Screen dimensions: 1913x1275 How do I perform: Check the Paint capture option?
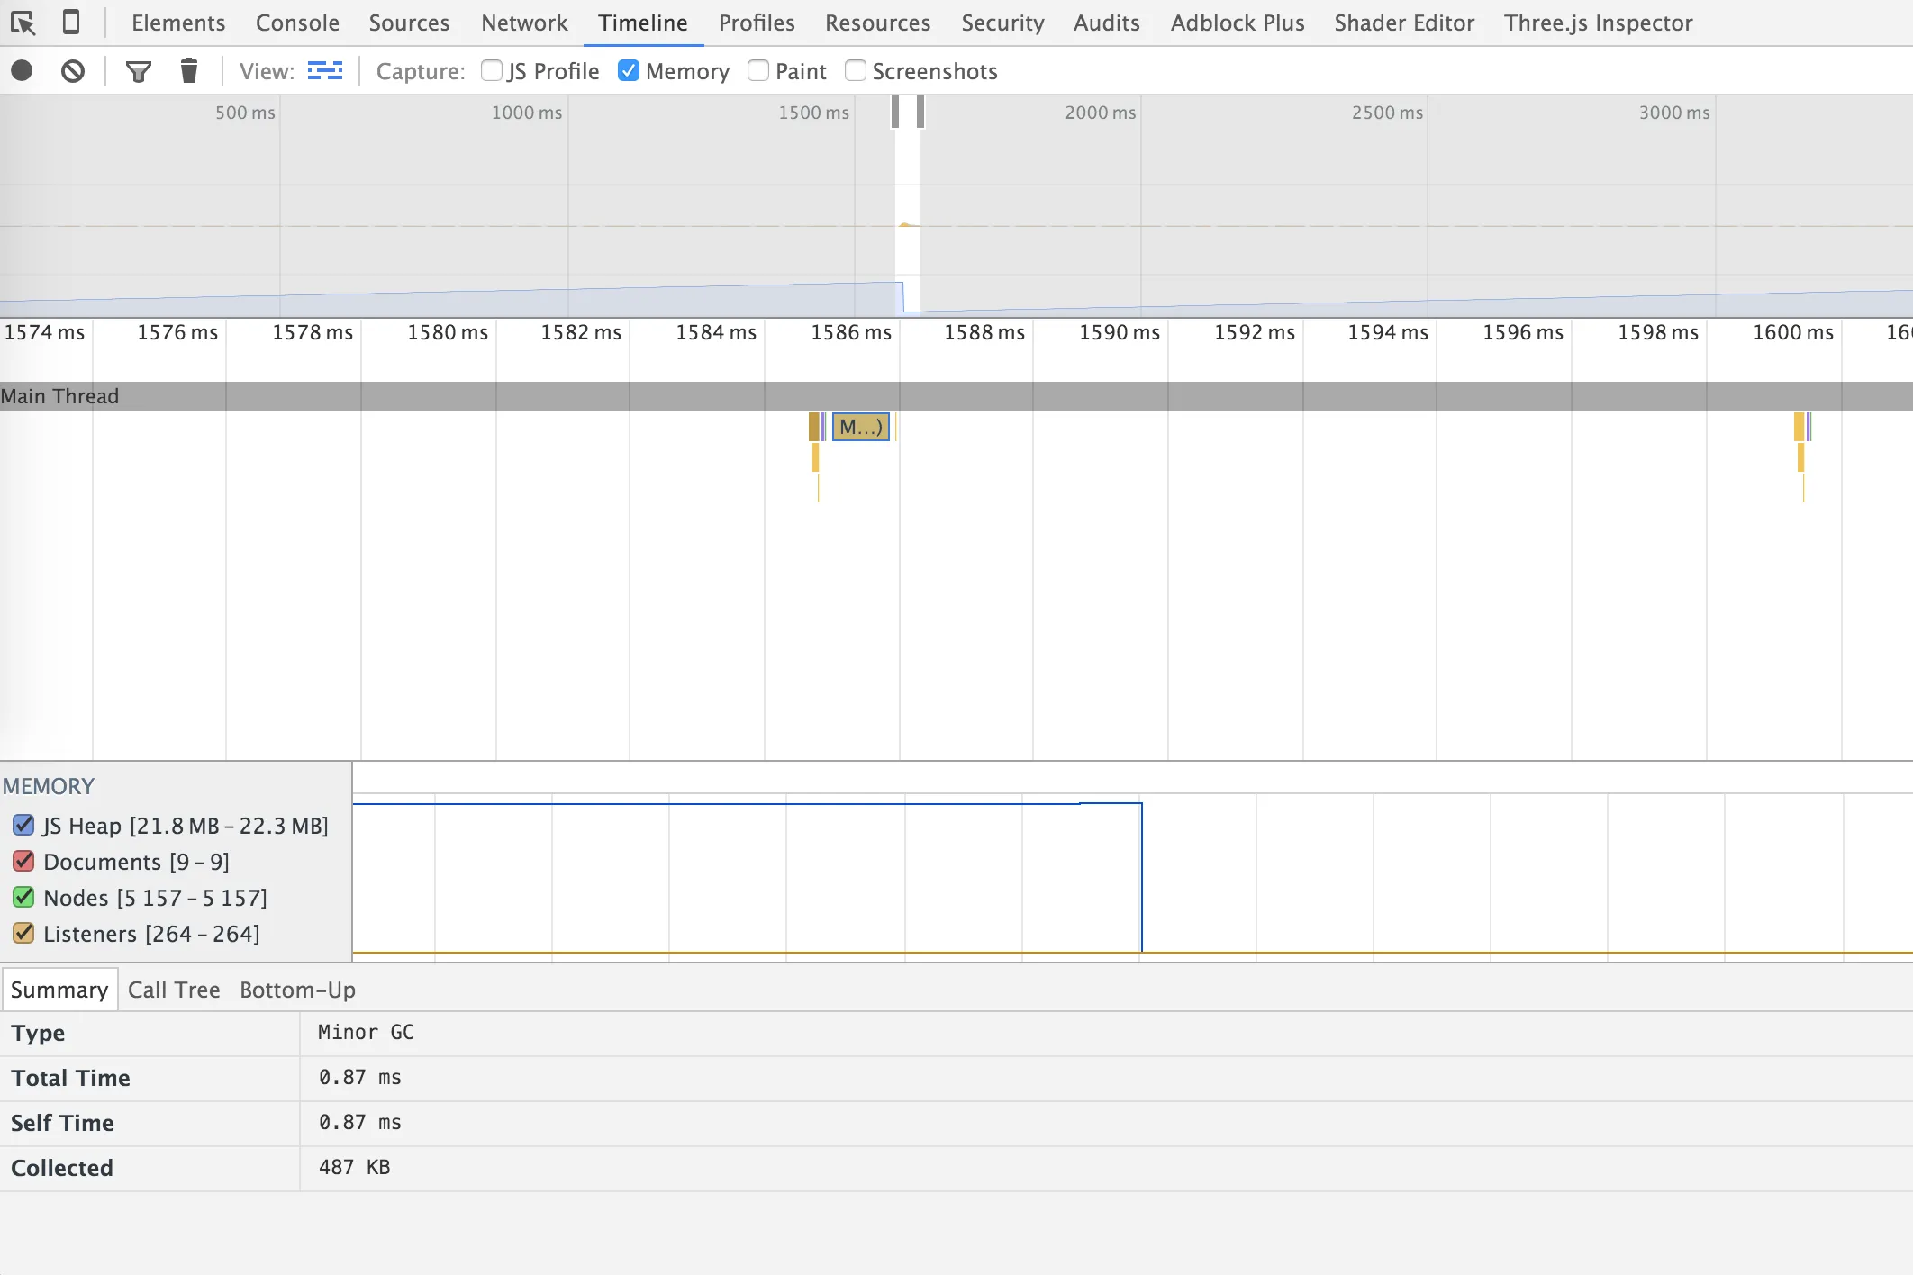point(758,71)
